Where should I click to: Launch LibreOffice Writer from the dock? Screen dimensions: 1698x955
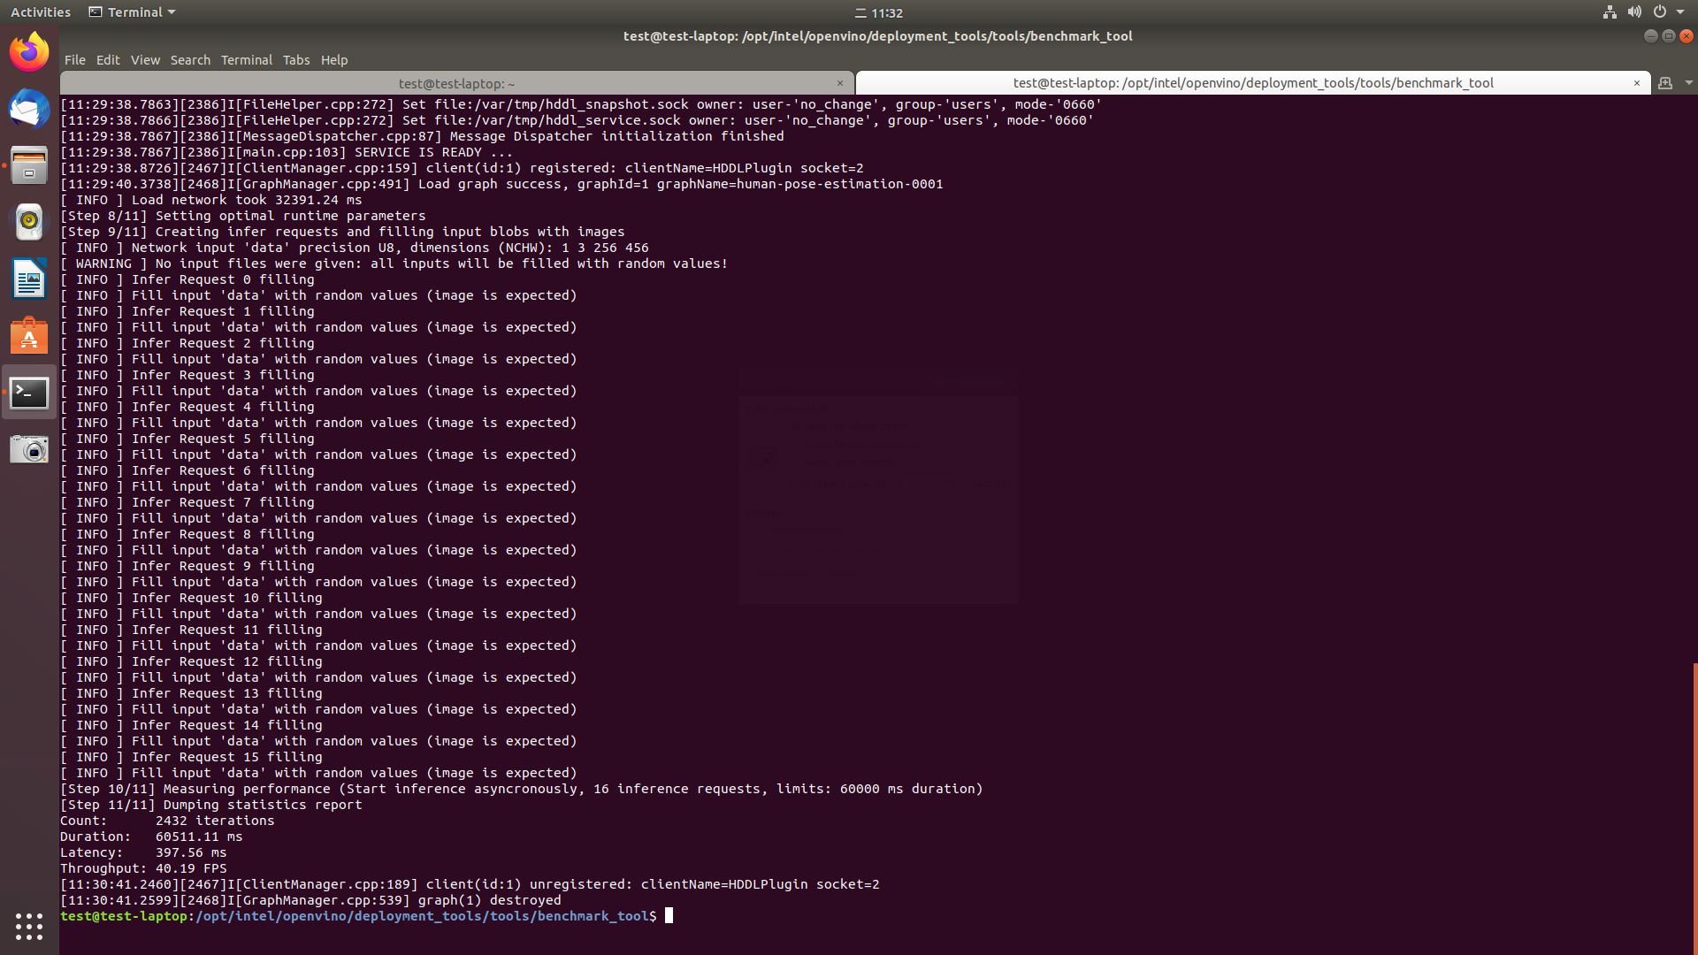[x=29, y=279]
